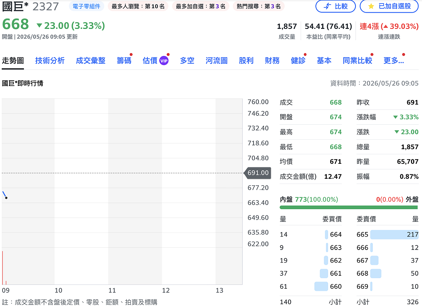Expand the 更多... tab menu
This screenshot has height=307, width=422.
tap(394, 61)
